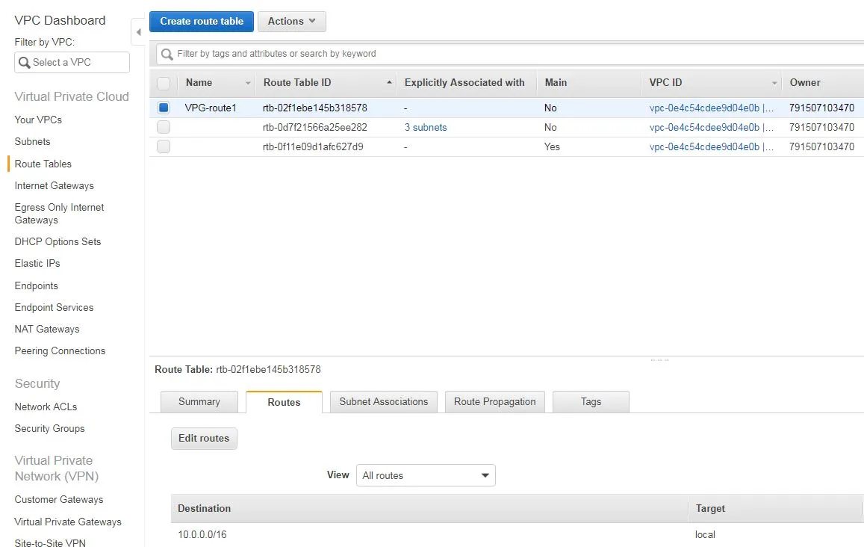Open the 3 subnets link

[426, 127]
